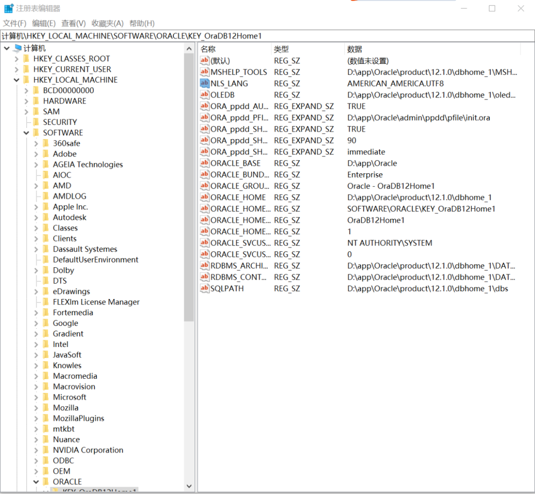The width and height of the screenshot is (535, 494).
Task: Click the JavaSoft folder icon
Action: (x=46, y=354)
